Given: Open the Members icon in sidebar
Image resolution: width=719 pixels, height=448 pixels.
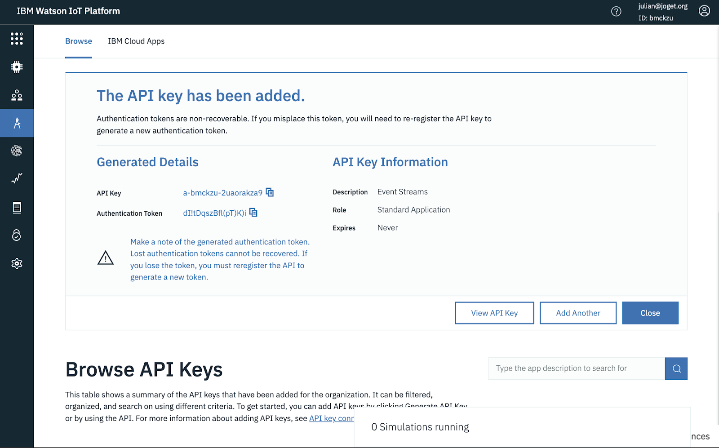Looking at the screenshot, I should point(17,95).
